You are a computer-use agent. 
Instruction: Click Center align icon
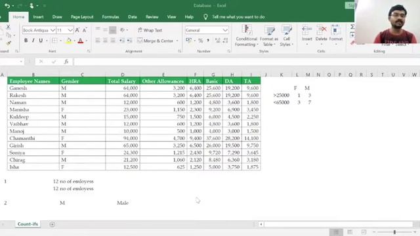(x=105, y=41)
